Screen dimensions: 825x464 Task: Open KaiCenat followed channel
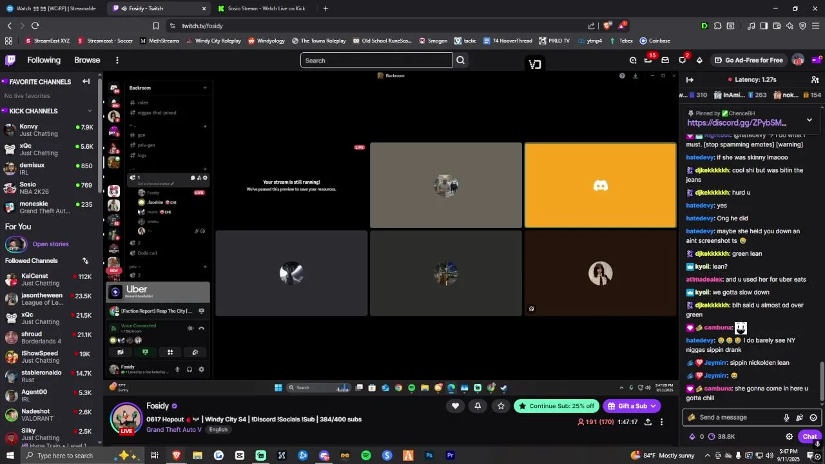[48, 280]
